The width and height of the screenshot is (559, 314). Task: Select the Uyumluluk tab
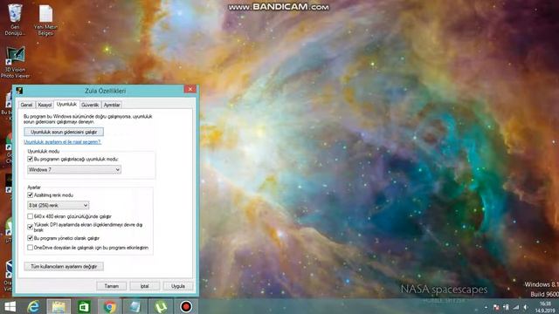click(66, 104)
